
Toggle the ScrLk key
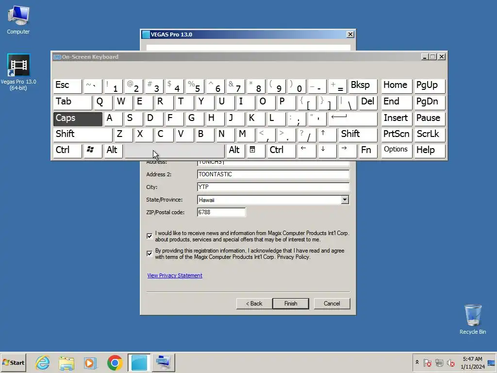[430, 135]
